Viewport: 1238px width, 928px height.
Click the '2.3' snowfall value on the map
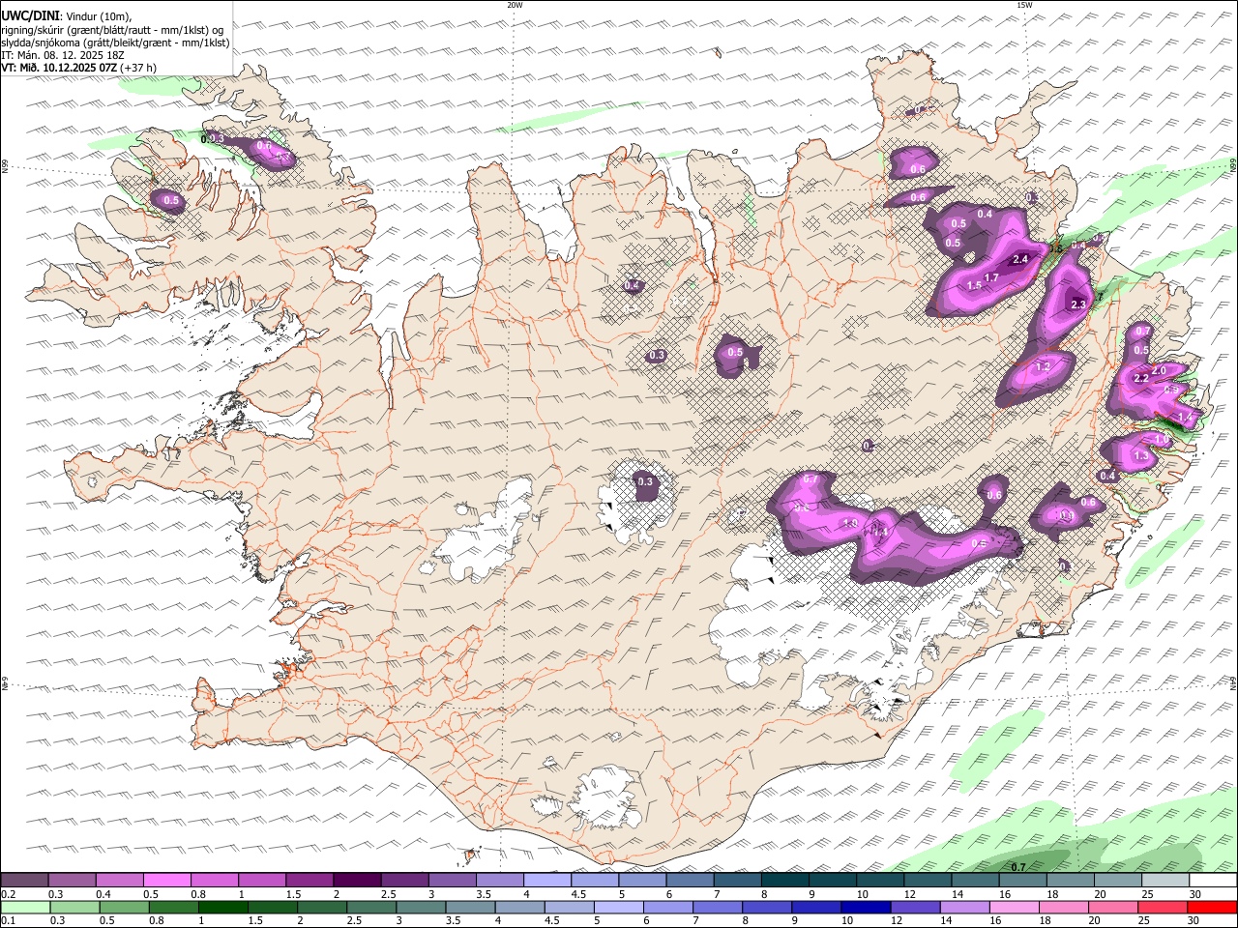[1079, 304]
